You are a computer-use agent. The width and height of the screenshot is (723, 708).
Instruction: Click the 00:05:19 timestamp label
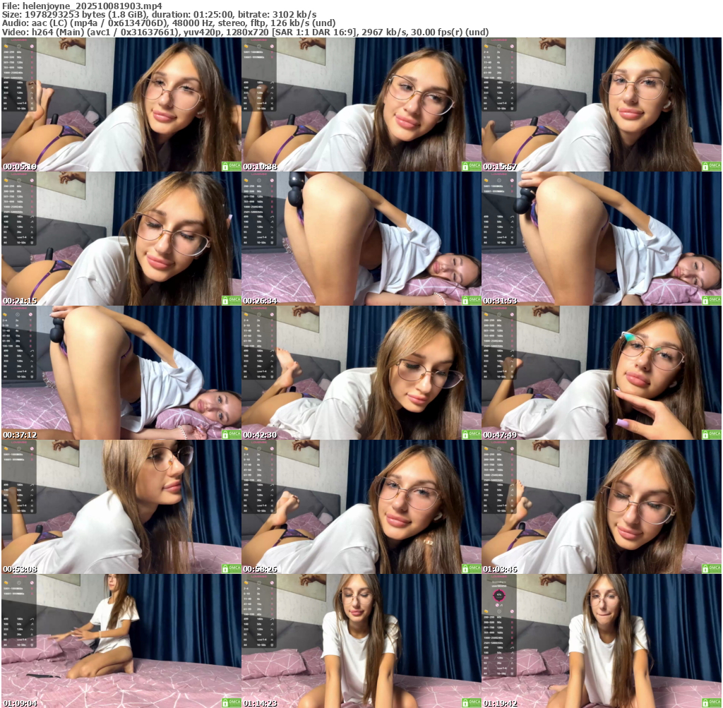[x=20, y=167]
